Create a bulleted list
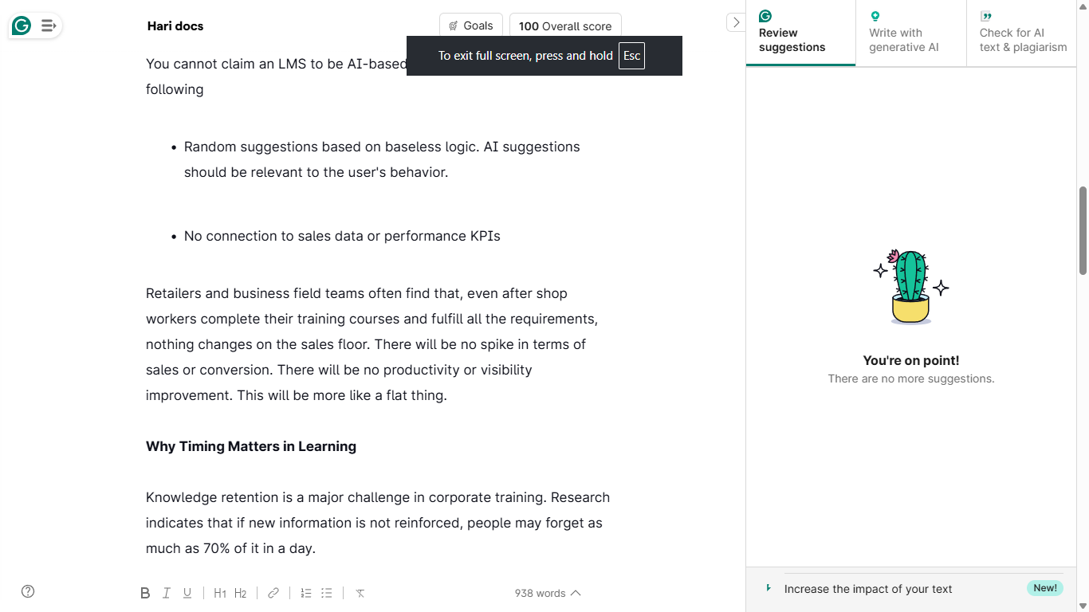 click(327, 593)
